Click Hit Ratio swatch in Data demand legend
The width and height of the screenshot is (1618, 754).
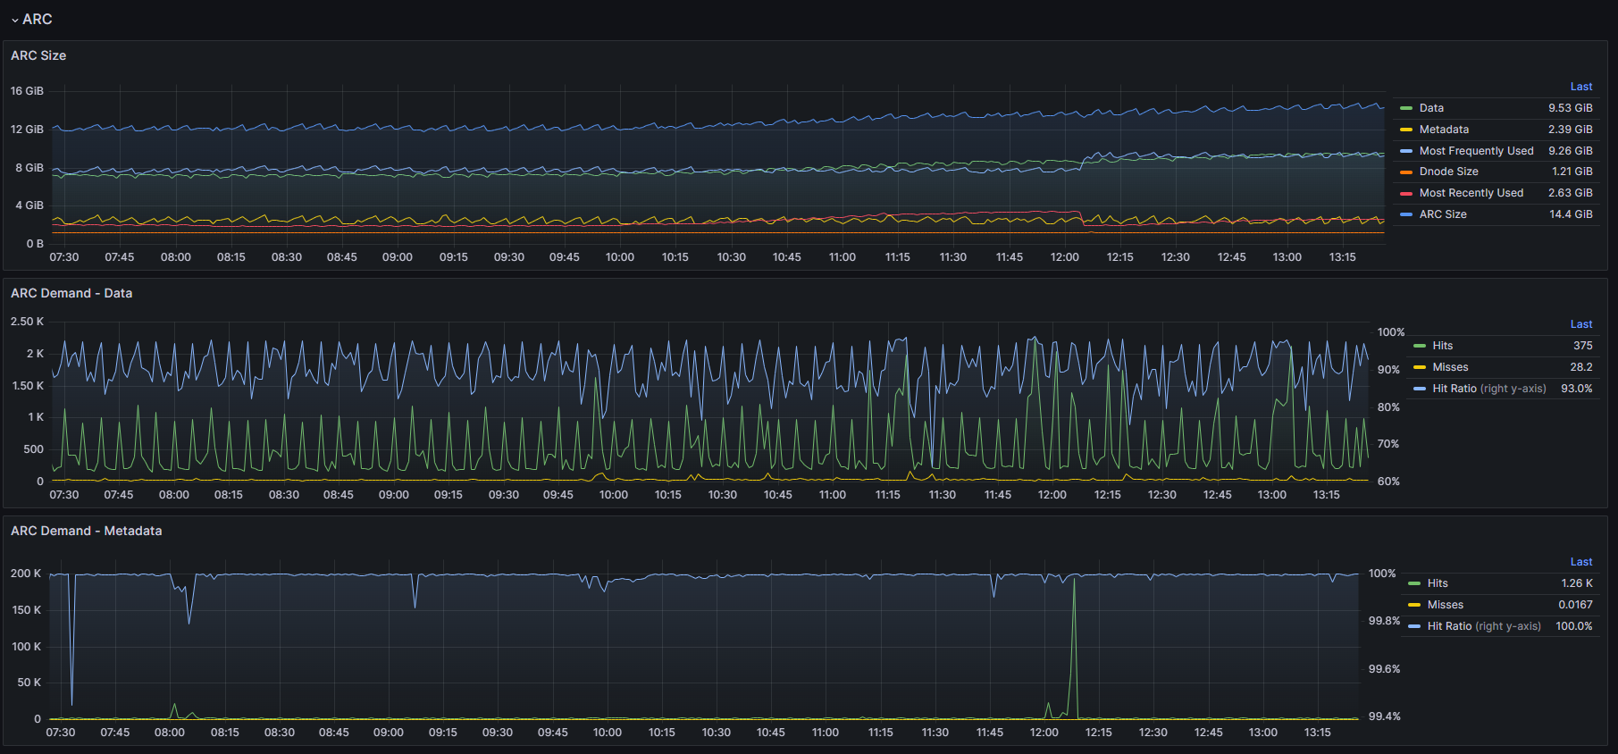[1420, 389]
